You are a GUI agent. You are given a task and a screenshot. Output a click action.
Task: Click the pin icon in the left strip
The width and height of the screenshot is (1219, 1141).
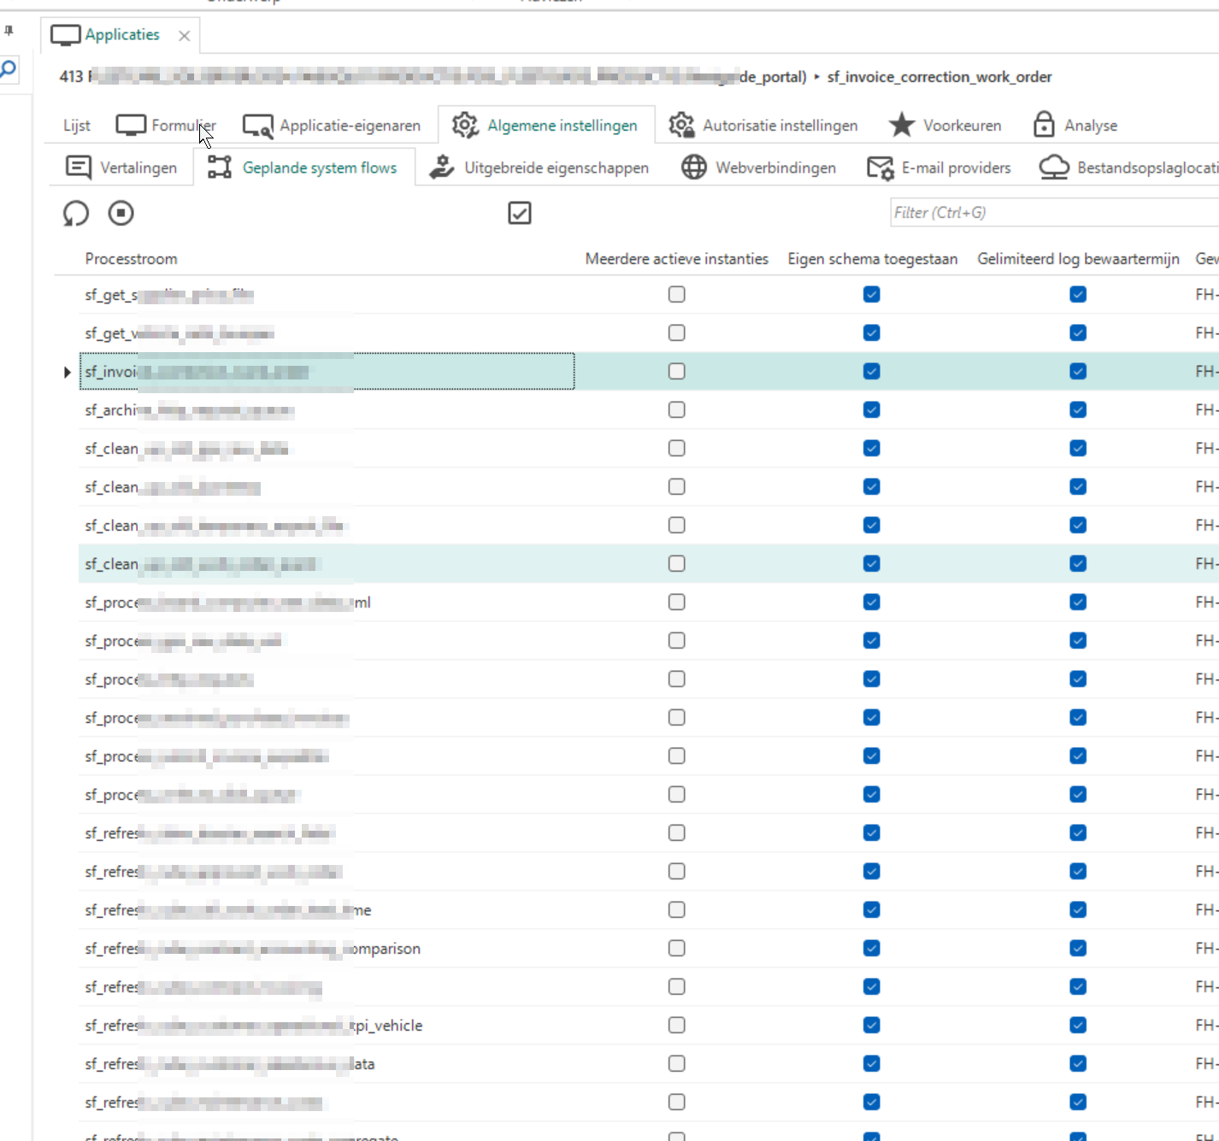coord(9,31)
